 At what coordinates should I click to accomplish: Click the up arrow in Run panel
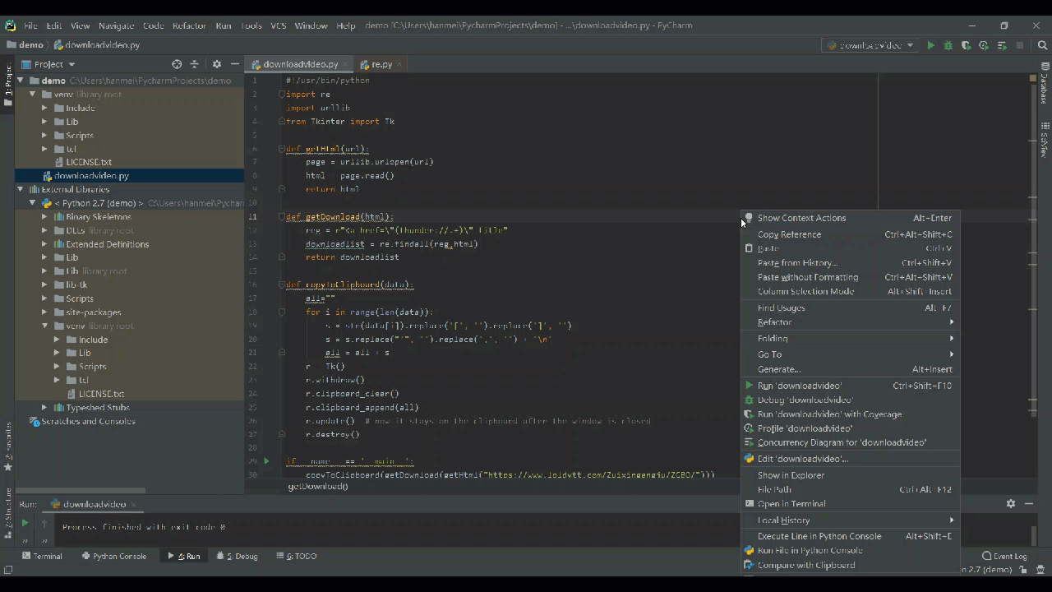tap(44, 523)
